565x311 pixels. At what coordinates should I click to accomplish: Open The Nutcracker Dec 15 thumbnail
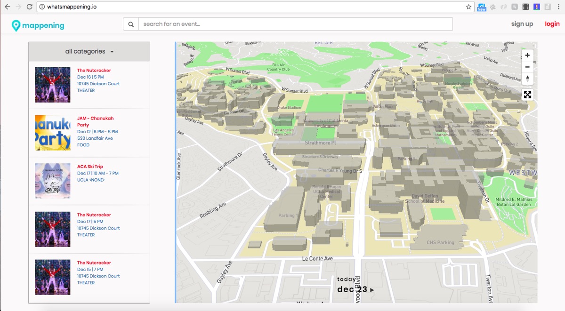coord(53,277)
